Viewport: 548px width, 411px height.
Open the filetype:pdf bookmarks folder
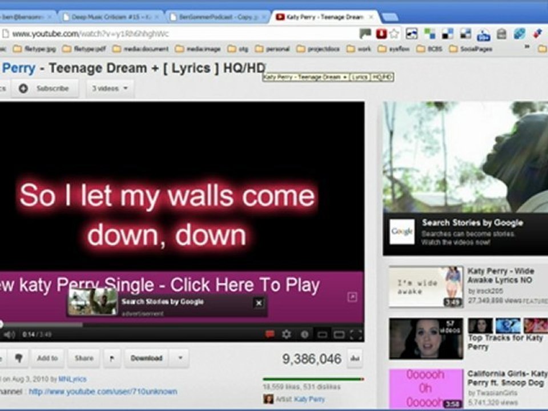(x=84, y=49)
